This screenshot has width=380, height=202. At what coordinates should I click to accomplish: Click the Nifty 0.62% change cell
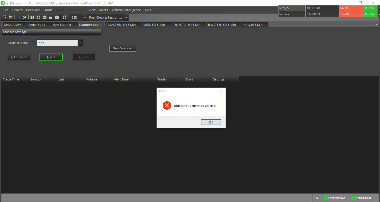[x=371, y=8]
